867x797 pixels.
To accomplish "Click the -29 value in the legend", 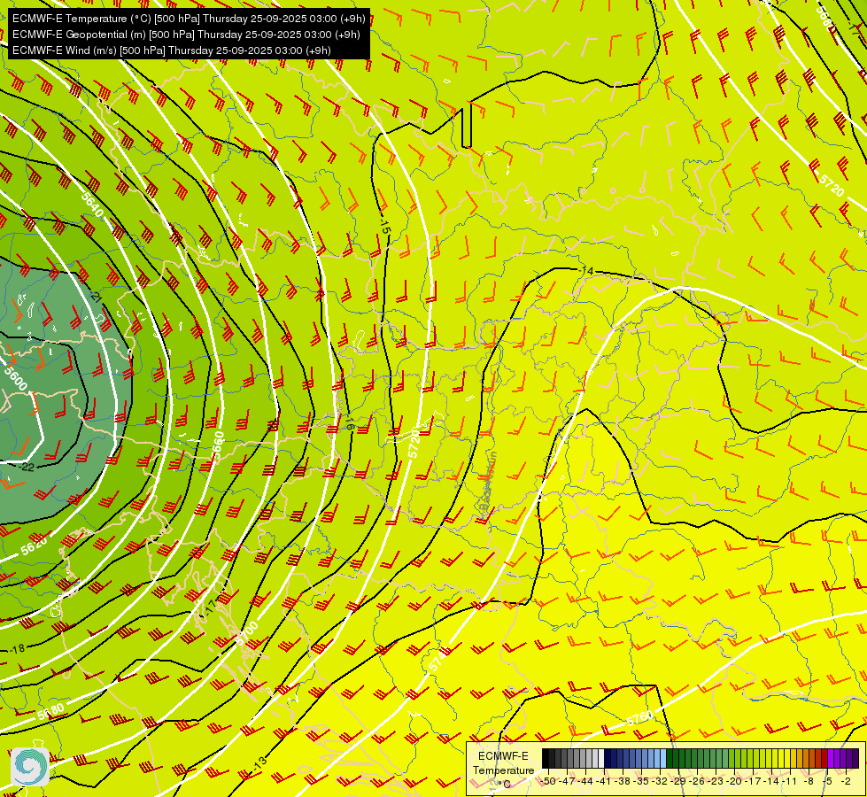I will coord(679,781).
